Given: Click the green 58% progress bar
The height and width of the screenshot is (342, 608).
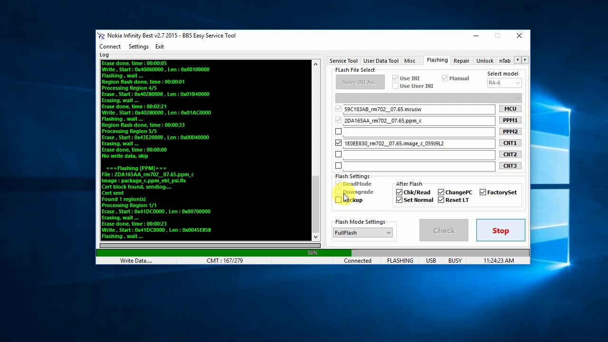Looking at the screenshot, I should [x=313, y=253].
